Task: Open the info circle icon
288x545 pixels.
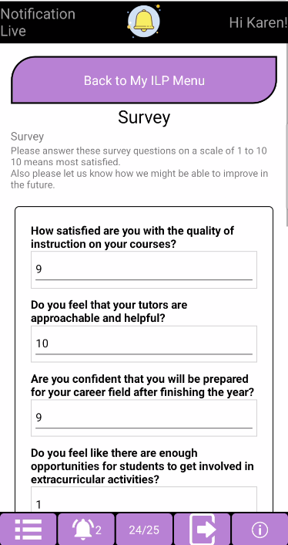Action: tap(260, 530)
